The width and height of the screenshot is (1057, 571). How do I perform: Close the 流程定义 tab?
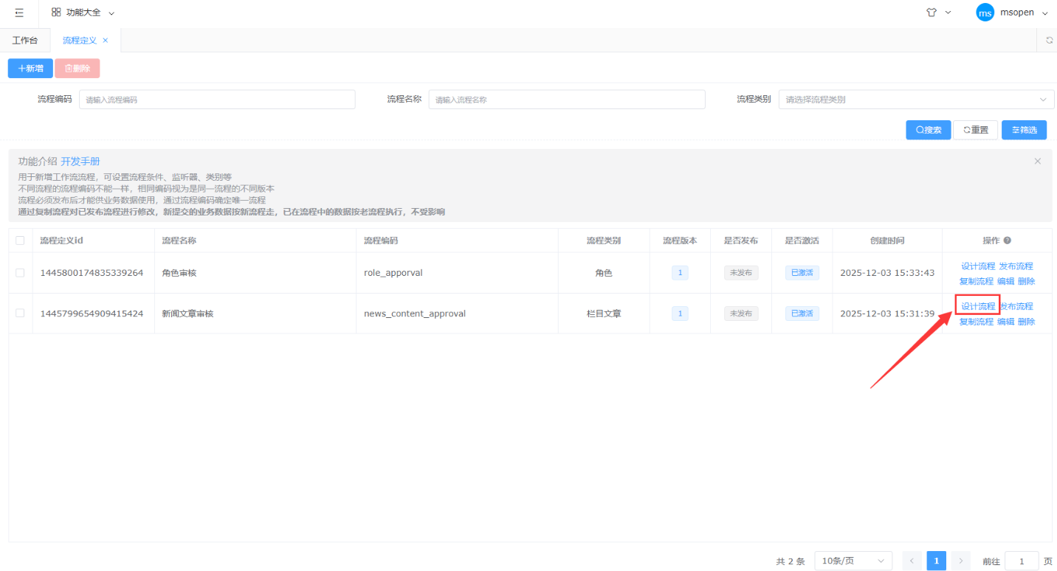coord(106,41)
